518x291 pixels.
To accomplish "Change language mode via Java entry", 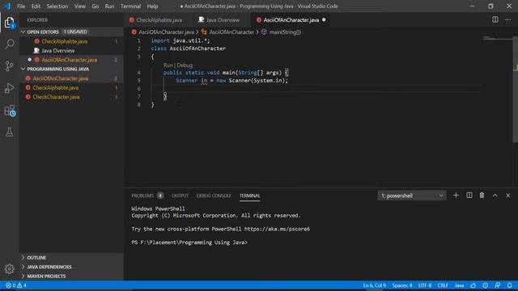I will [459, 285].
